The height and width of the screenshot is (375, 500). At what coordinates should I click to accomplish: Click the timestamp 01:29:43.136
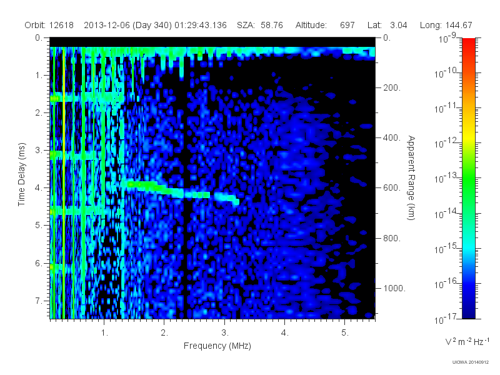[201, 25]
